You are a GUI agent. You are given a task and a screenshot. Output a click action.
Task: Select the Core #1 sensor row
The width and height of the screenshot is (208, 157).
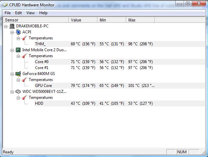pyautogui.click(x=120, y=68)
